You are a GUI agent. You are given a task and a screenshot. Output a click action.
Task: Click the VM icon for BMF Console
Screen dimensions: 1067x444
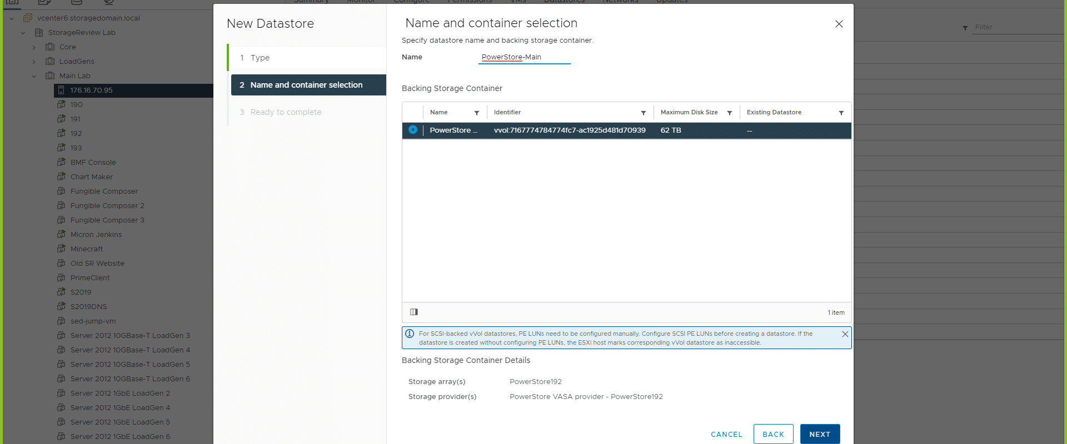(61, 162)
